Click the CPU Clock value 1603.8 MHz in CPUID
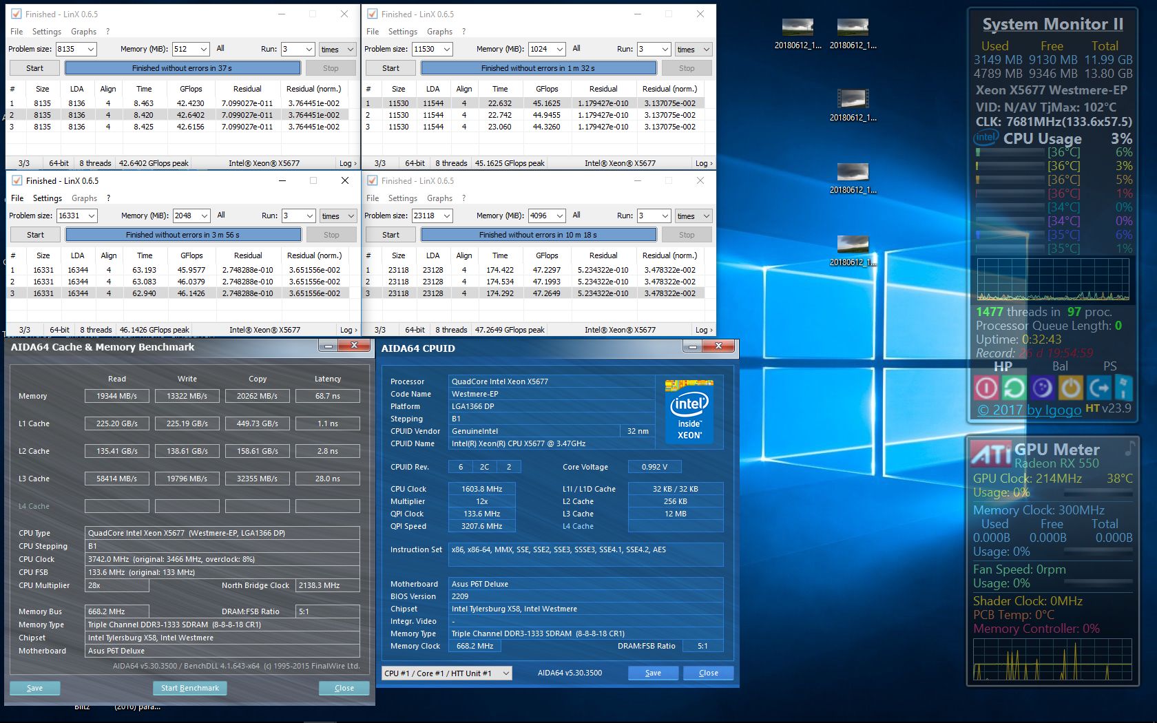The height and width of the screenshot is (723, 1157). click(482, 489)
